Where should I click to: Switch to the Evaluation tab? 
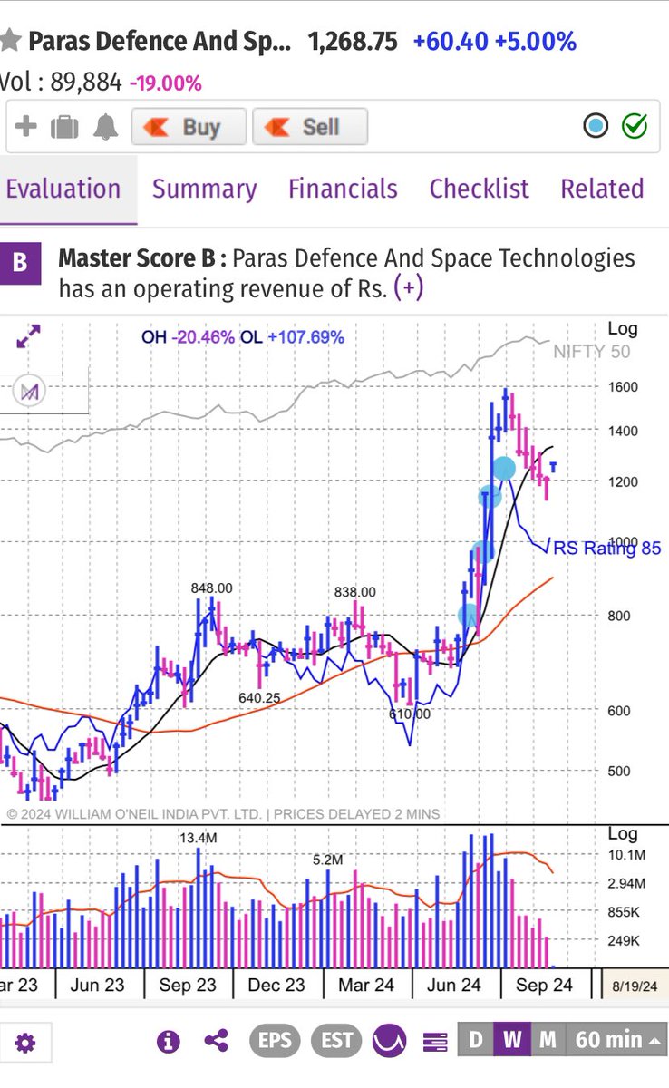[x=63, y=189]
